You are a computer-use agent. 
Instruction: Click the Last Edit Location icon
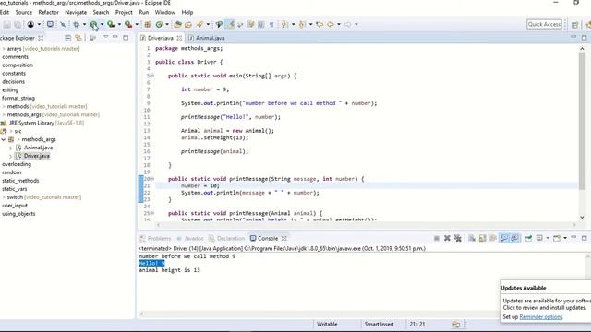320,25
